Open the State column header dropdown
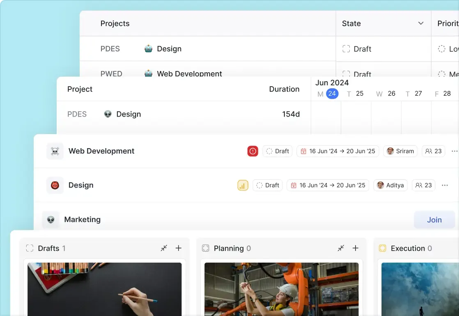Screen dimensions: 459x316 [420, 23]
